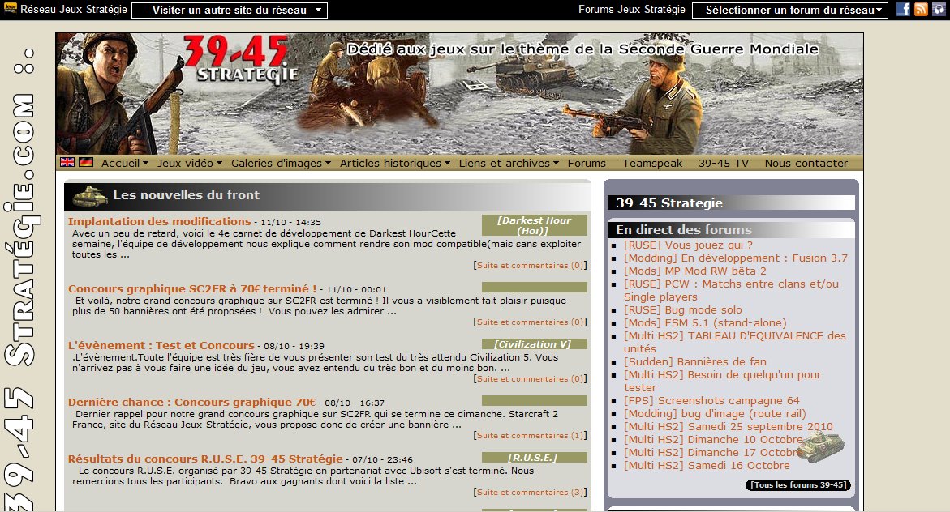This screenshot has height=512, width=950.
Task: Expand the Articles historiques menu
Action: tap(394, 163)
